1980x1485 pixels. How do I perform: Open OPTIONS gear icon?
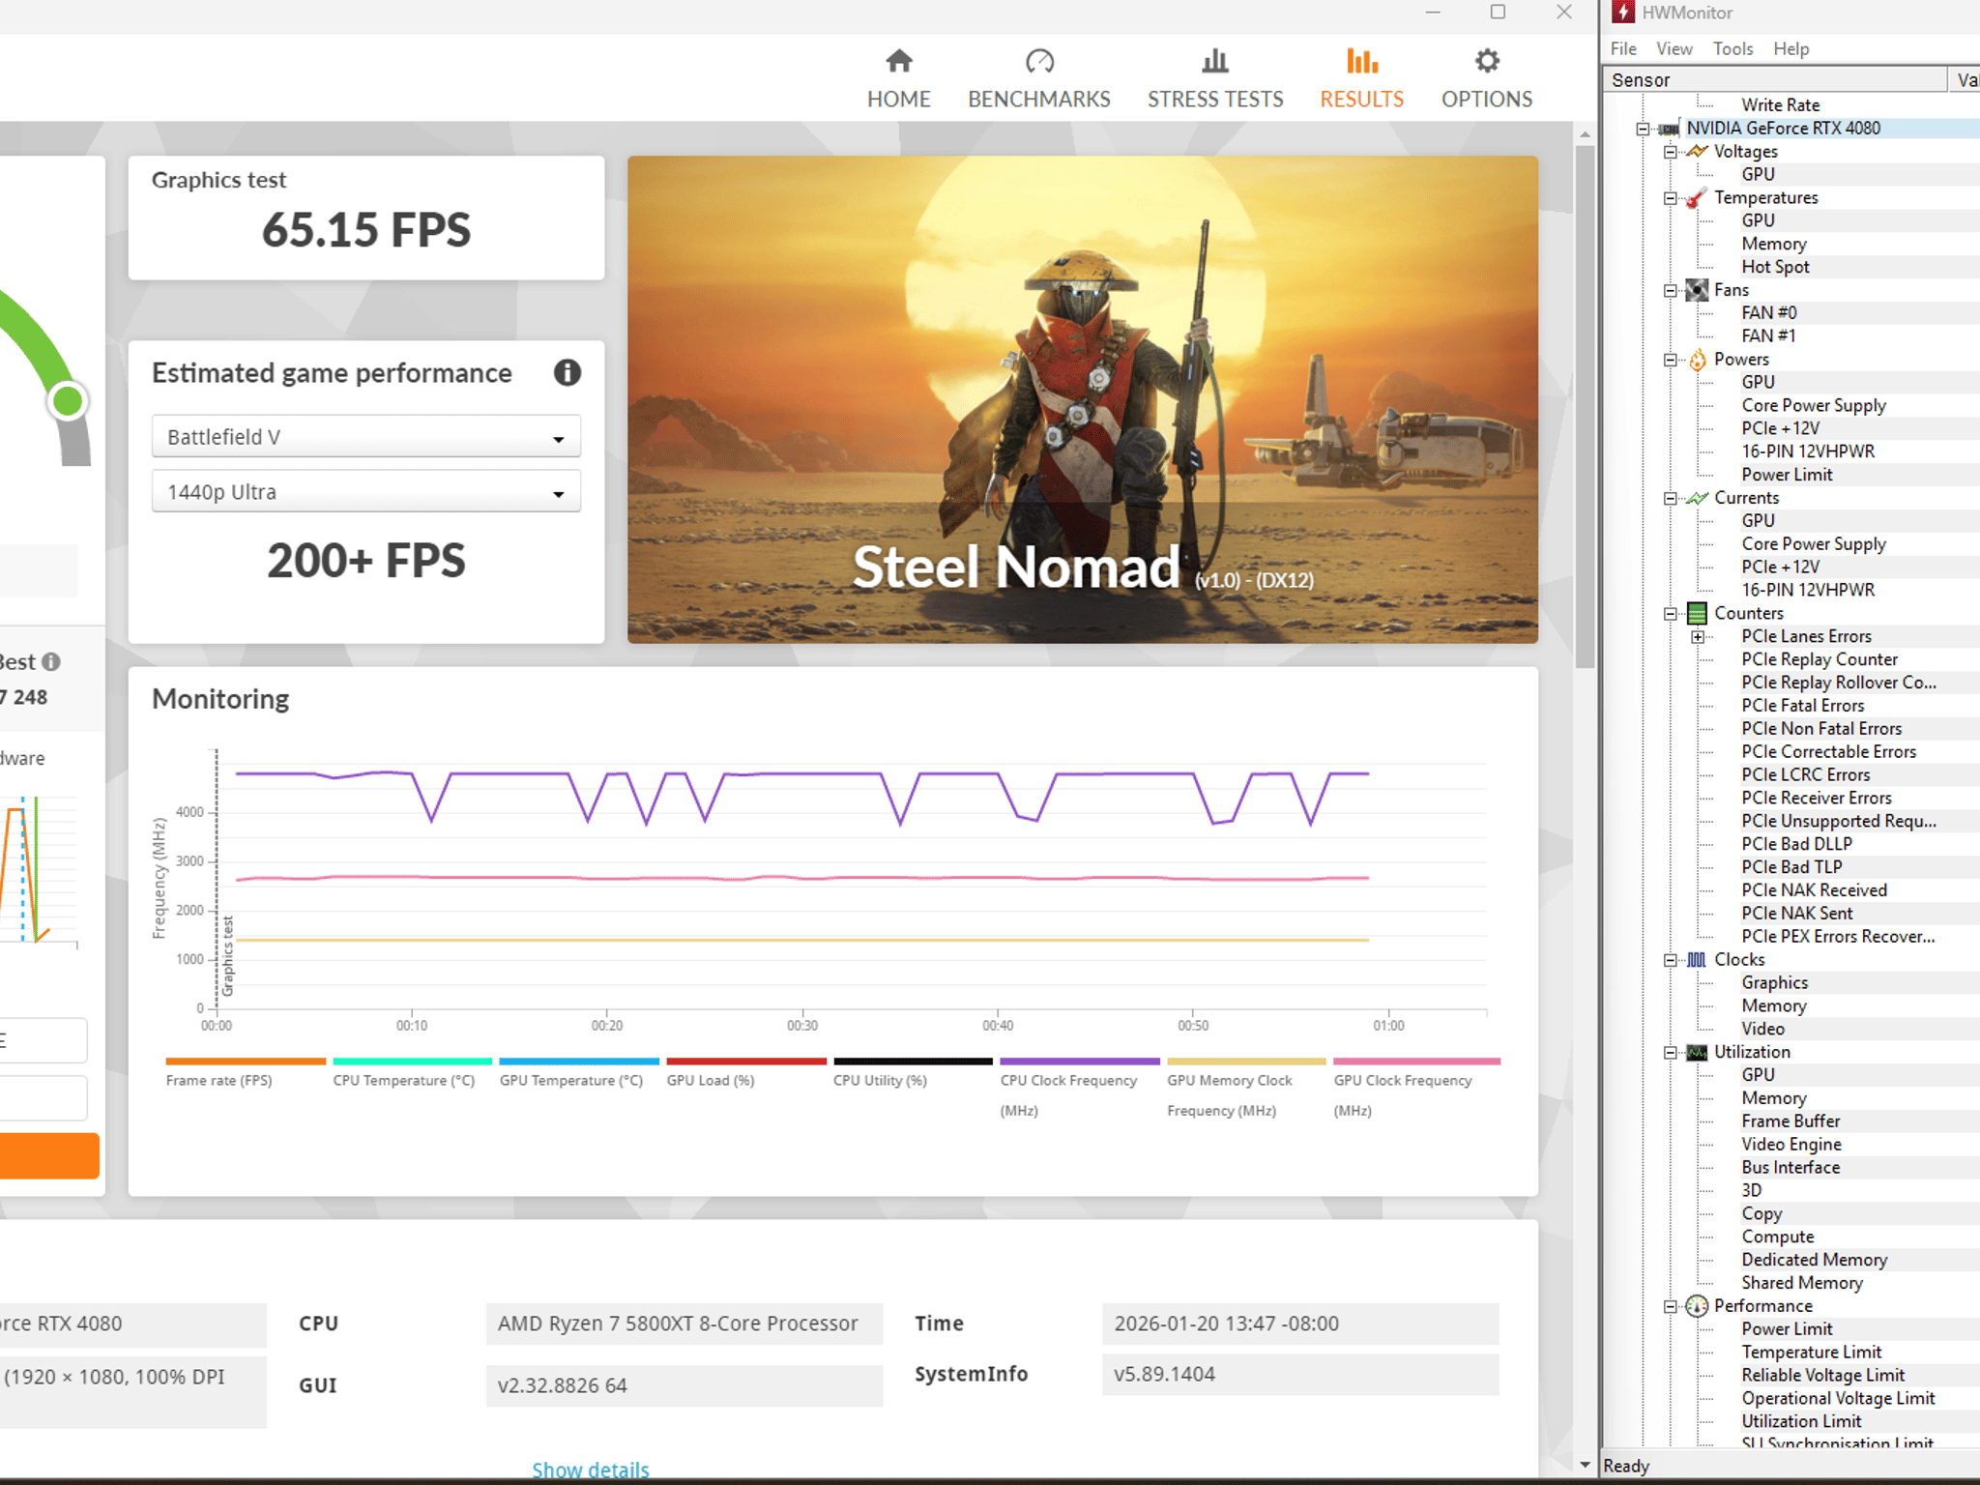pos(1487,62)
